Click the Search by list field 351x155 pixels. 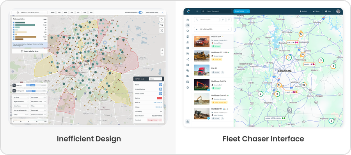[207, 20]
